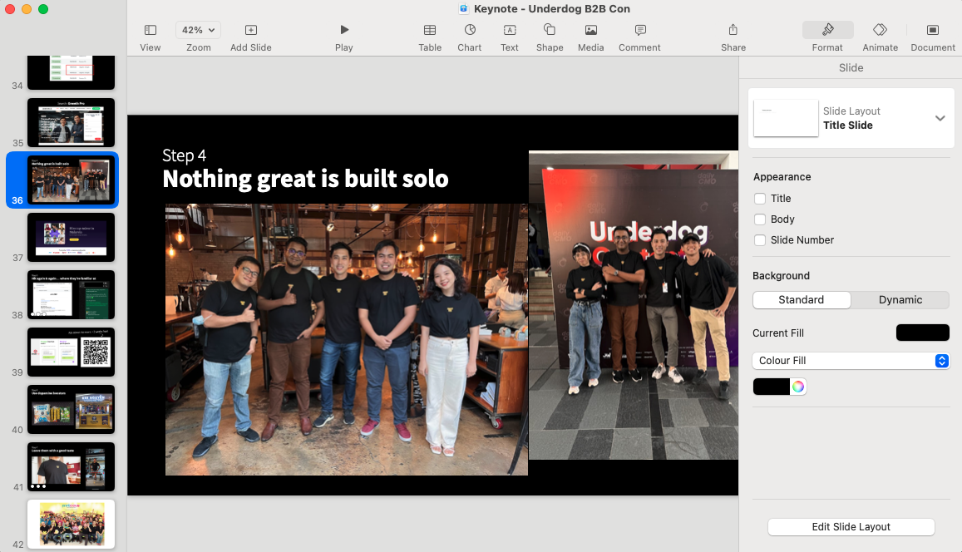Open the Media menu

pos(591,30)
